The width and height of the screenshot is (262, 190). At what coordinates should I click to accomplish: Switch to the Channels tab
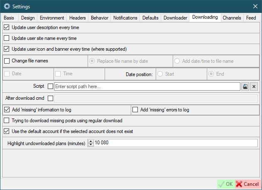pos(232,18)
